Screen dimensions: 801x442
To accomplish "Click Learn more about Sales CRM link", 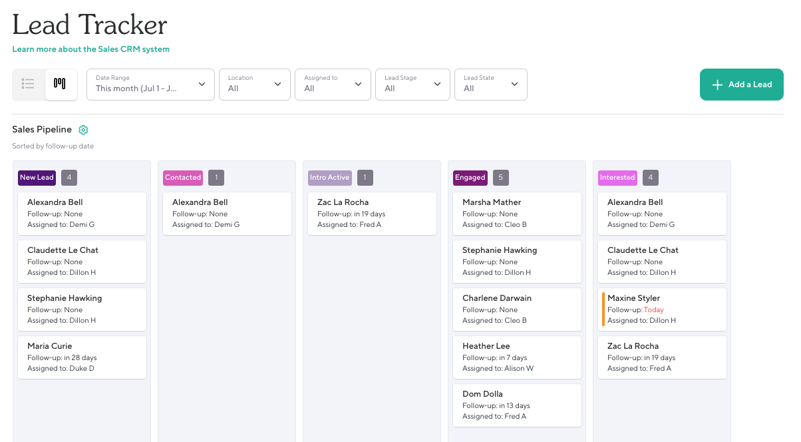I will pos(91,49).
